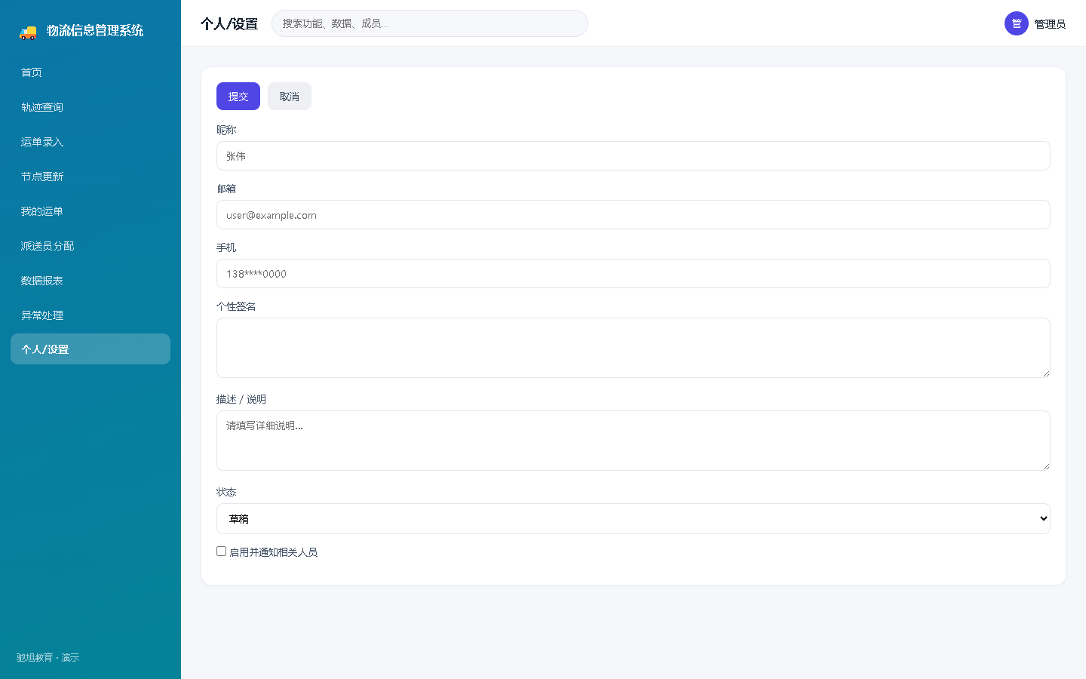Enable 启用并通知相关人员 checkbox

tap(222, 551)
